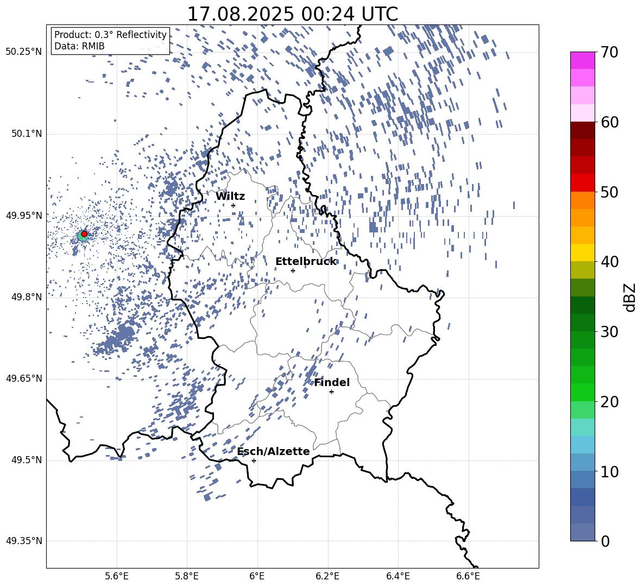
Task: Pick the slate blue swatch just above 0 dBZ
Action: [583, 532]
